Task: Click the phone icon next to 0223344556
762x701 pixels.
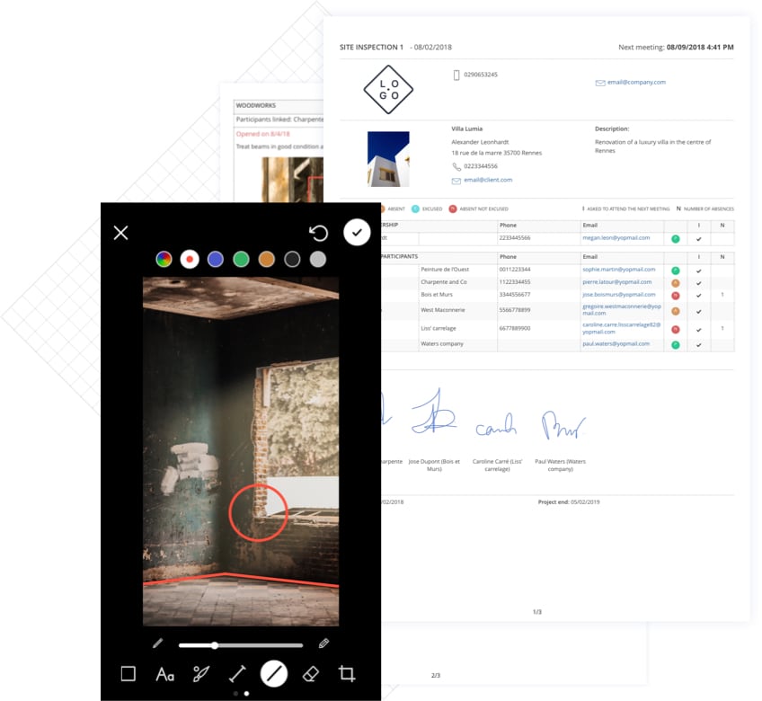Action: pos(456,167)
